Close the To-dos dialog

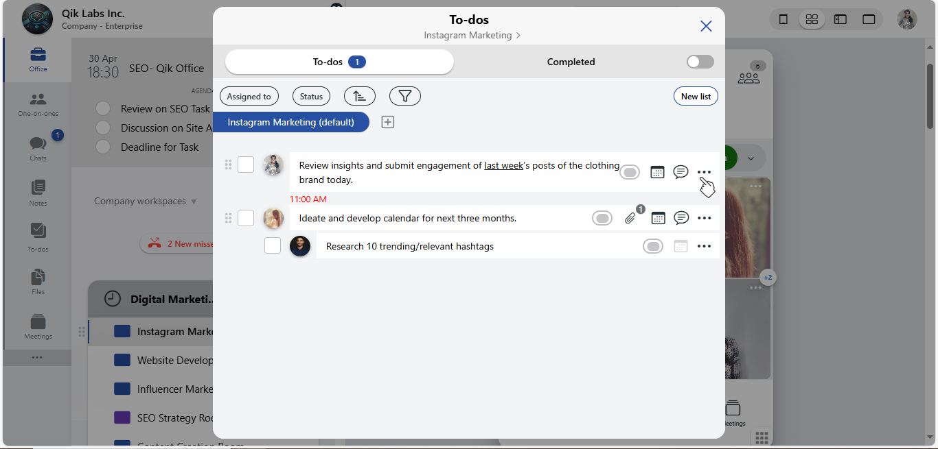click(x=706, y=26)
